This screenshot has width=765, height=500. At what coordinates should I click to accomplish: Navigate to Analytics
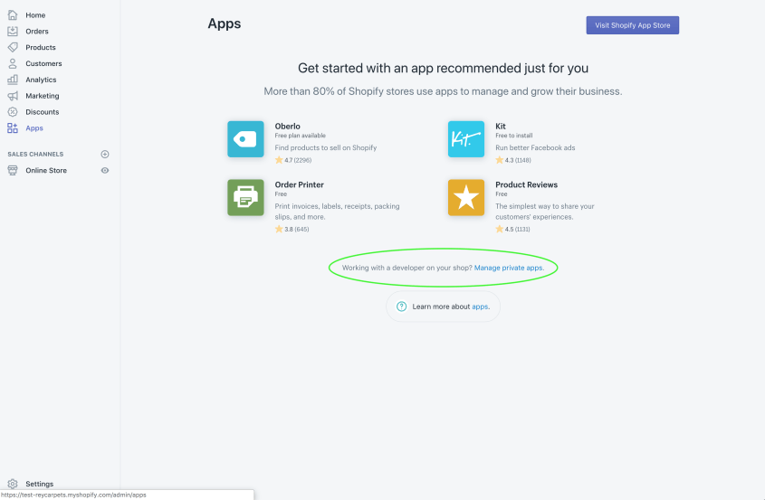click(41, 80)
